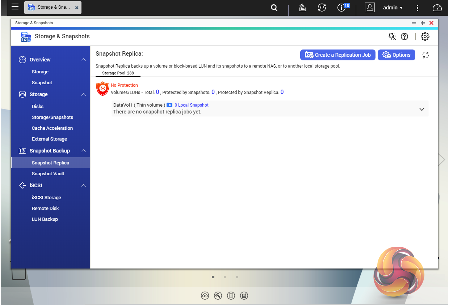Open the 0 Local Snapshot link
The height and width of the screenshot is (305, 449).
click(x=192, y=105)
